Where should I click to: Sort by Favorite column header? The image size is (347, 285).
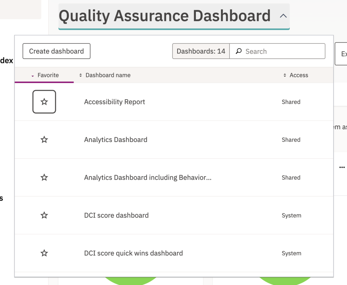(x=48, y=75)
